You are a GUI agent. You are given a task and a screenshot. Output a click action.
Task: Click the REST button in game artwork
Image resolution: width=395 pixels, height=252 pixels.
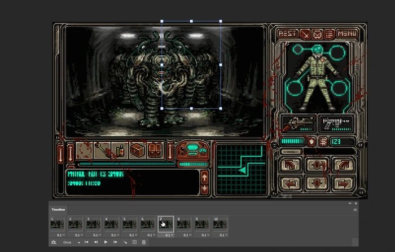[288, 34]
